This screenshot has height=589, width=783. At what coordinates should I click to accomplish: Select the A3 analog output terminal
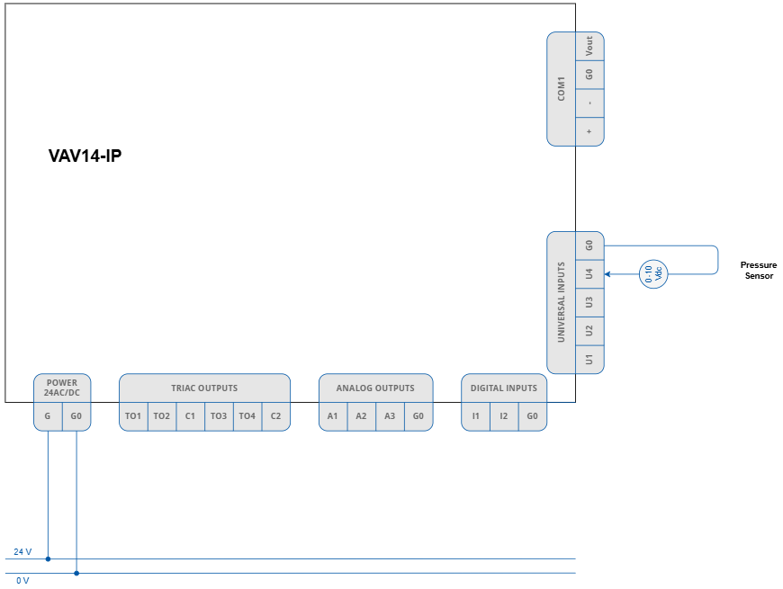(390, 416)
